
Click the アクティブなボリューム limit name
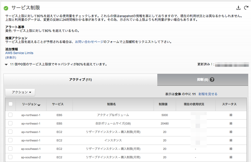[113, 115]
